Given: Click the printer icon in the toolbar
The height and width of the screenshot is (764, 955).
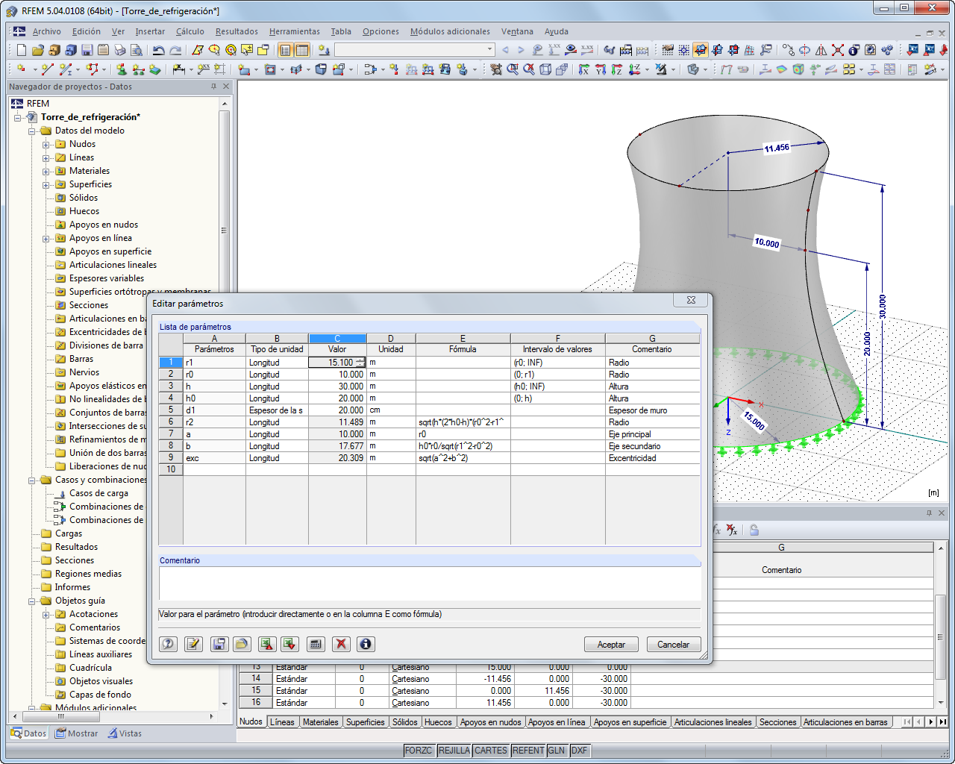Looking at the screenshot, I should click(119, 51).
